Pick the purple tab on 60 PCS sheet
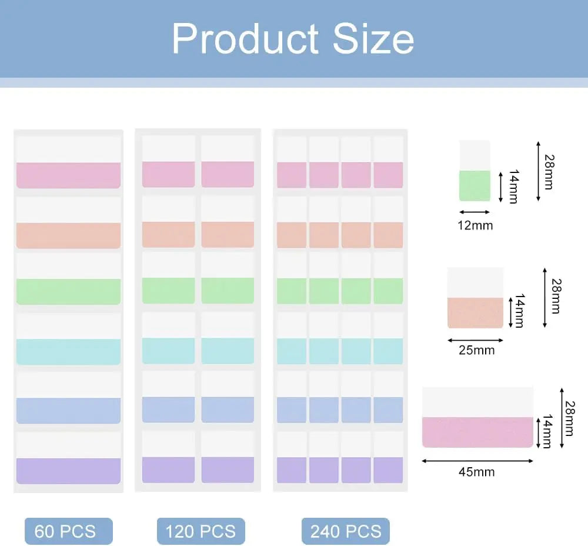This screenshot has height=546, width=588. tap(68, 470)
